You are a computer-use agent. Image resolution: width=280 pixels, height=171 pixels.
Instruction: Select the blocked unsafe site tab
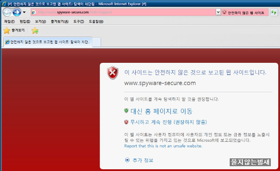pos(48,42)
